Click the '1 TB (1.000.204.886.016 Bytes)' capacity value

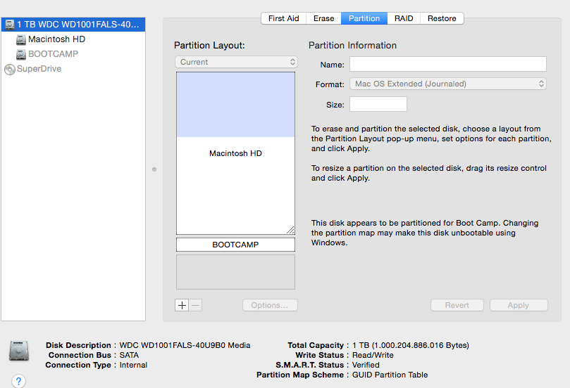tap(411, 345)
